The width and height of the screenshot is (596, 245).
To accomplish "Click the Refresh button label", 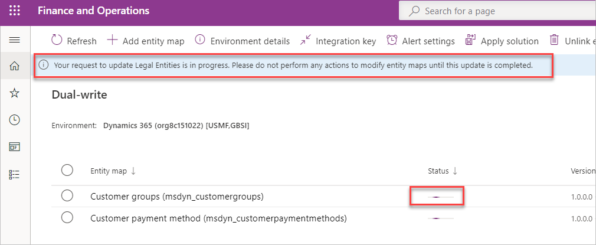I will click(81, 41).
